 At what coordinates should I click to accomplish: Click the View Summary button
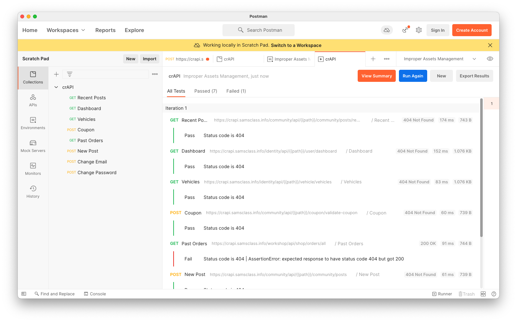377,76
